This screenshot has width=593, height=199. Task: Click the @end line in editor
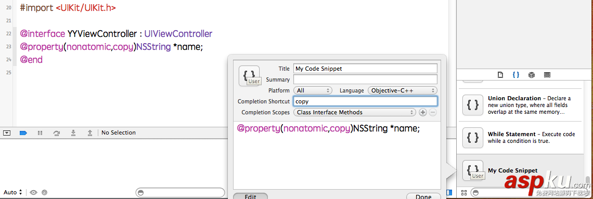pos(31,60)
